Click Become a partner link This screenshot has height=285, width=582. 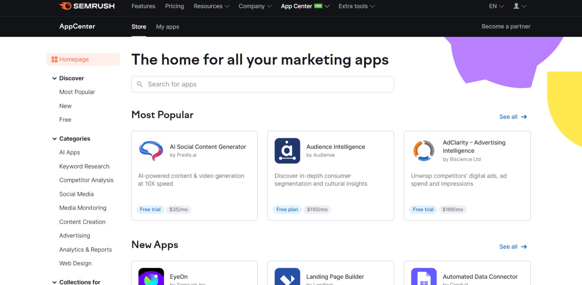click(x=506, y=27)
